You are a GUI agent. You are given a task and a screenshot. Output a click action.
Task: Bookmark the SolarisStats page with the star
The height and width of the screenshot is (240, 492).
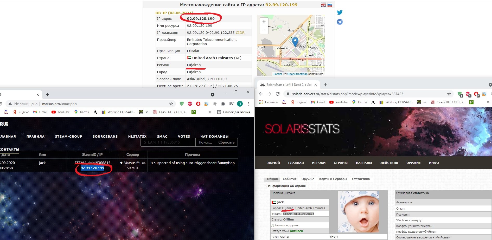[449, 94]
